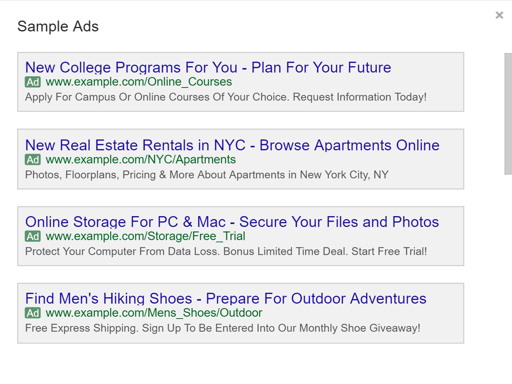Click www.example.com/Online_Courses URL
Image resolution: width=512 pixels, height=384 pixels.
pyautogui.click(x=139, y=82)
